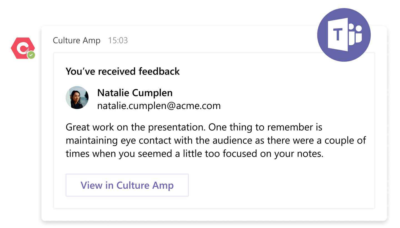
Task: Click empty space right of the timestamp
Action: tap(217, 41)
